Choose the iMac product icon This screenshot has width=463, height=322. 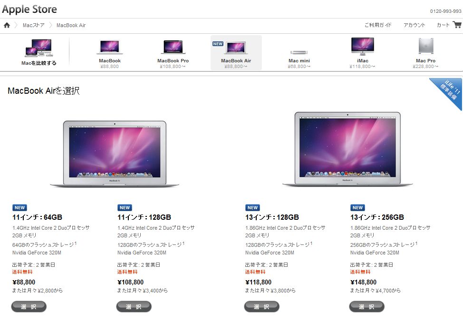(x=363, y=47)
